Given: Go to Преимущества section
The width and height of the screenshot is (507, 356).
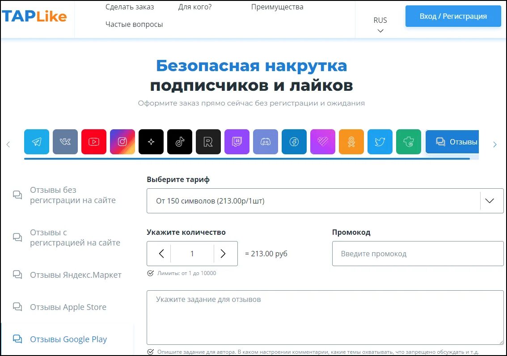Looking at the screenshot, I should (x=277, y=7).
